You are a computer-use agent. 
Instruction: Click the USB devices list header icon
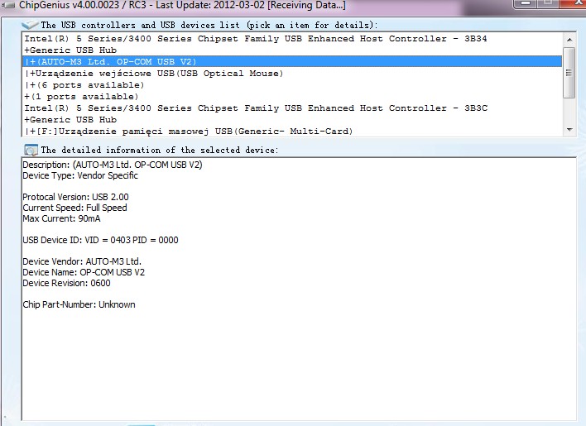[x=30, y=25]
